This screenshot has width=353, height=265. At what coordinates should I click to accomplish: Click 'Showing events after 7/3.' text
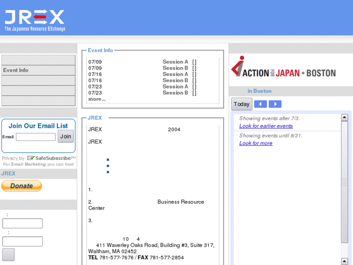pyautogui.click(x=269, y=118)
